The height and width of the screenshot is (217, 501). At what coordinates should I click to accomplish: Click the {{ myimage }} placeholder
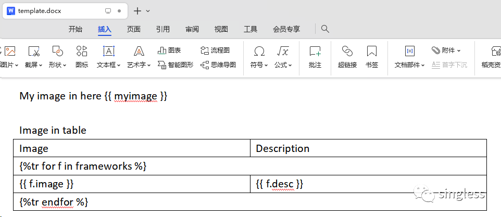(136, 96)
